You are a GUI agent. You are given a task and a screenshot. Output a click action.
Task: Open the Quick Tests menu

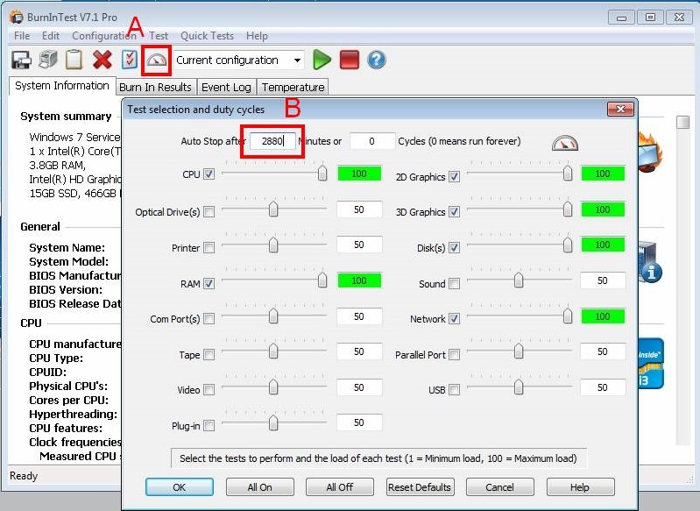point(207,36)
